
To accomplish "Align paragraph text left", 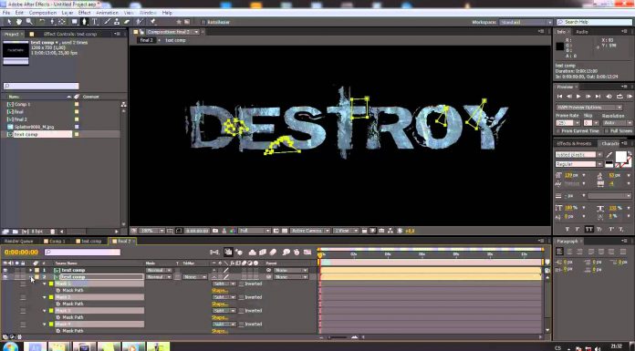I will coord(559,252).
